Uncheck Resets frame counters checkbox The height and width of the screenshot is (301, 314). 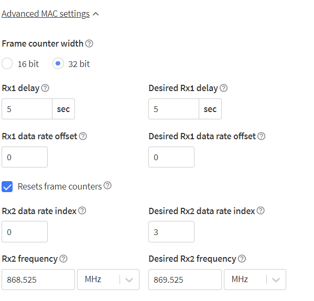(x=7, y=186)
